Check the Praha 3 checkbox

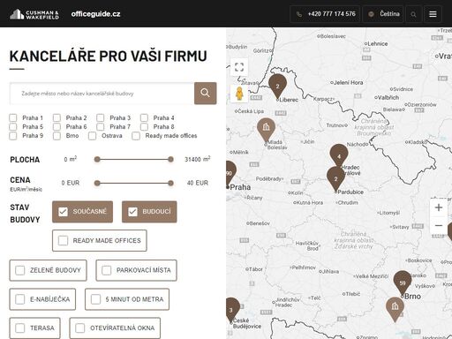point(101,118)
